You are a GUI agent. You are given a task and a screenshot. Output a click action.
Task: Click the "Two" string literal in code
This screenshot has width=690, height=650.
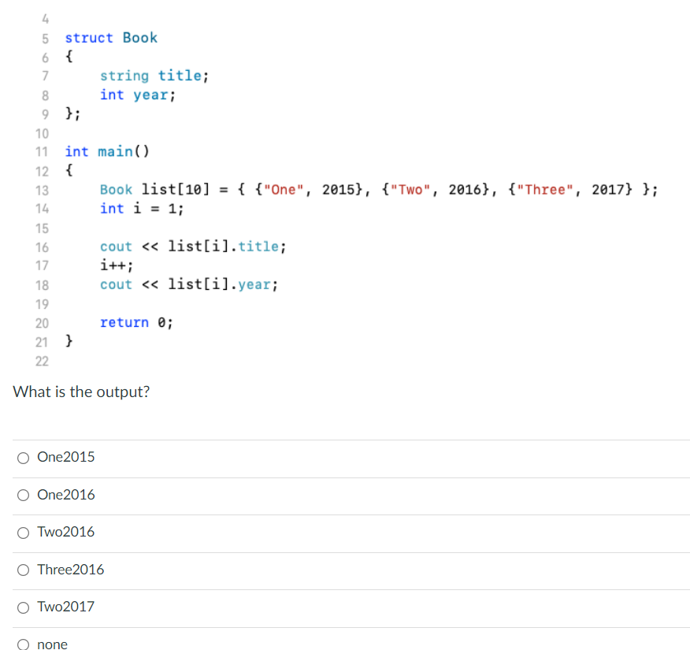(410, 189)
